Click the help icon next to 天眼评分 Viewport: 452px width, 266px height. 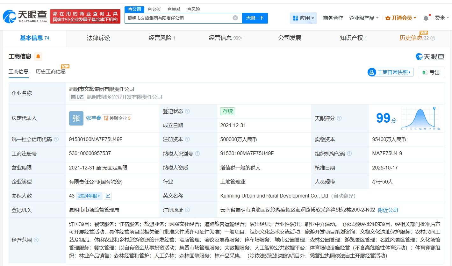(x=339, y=118)
